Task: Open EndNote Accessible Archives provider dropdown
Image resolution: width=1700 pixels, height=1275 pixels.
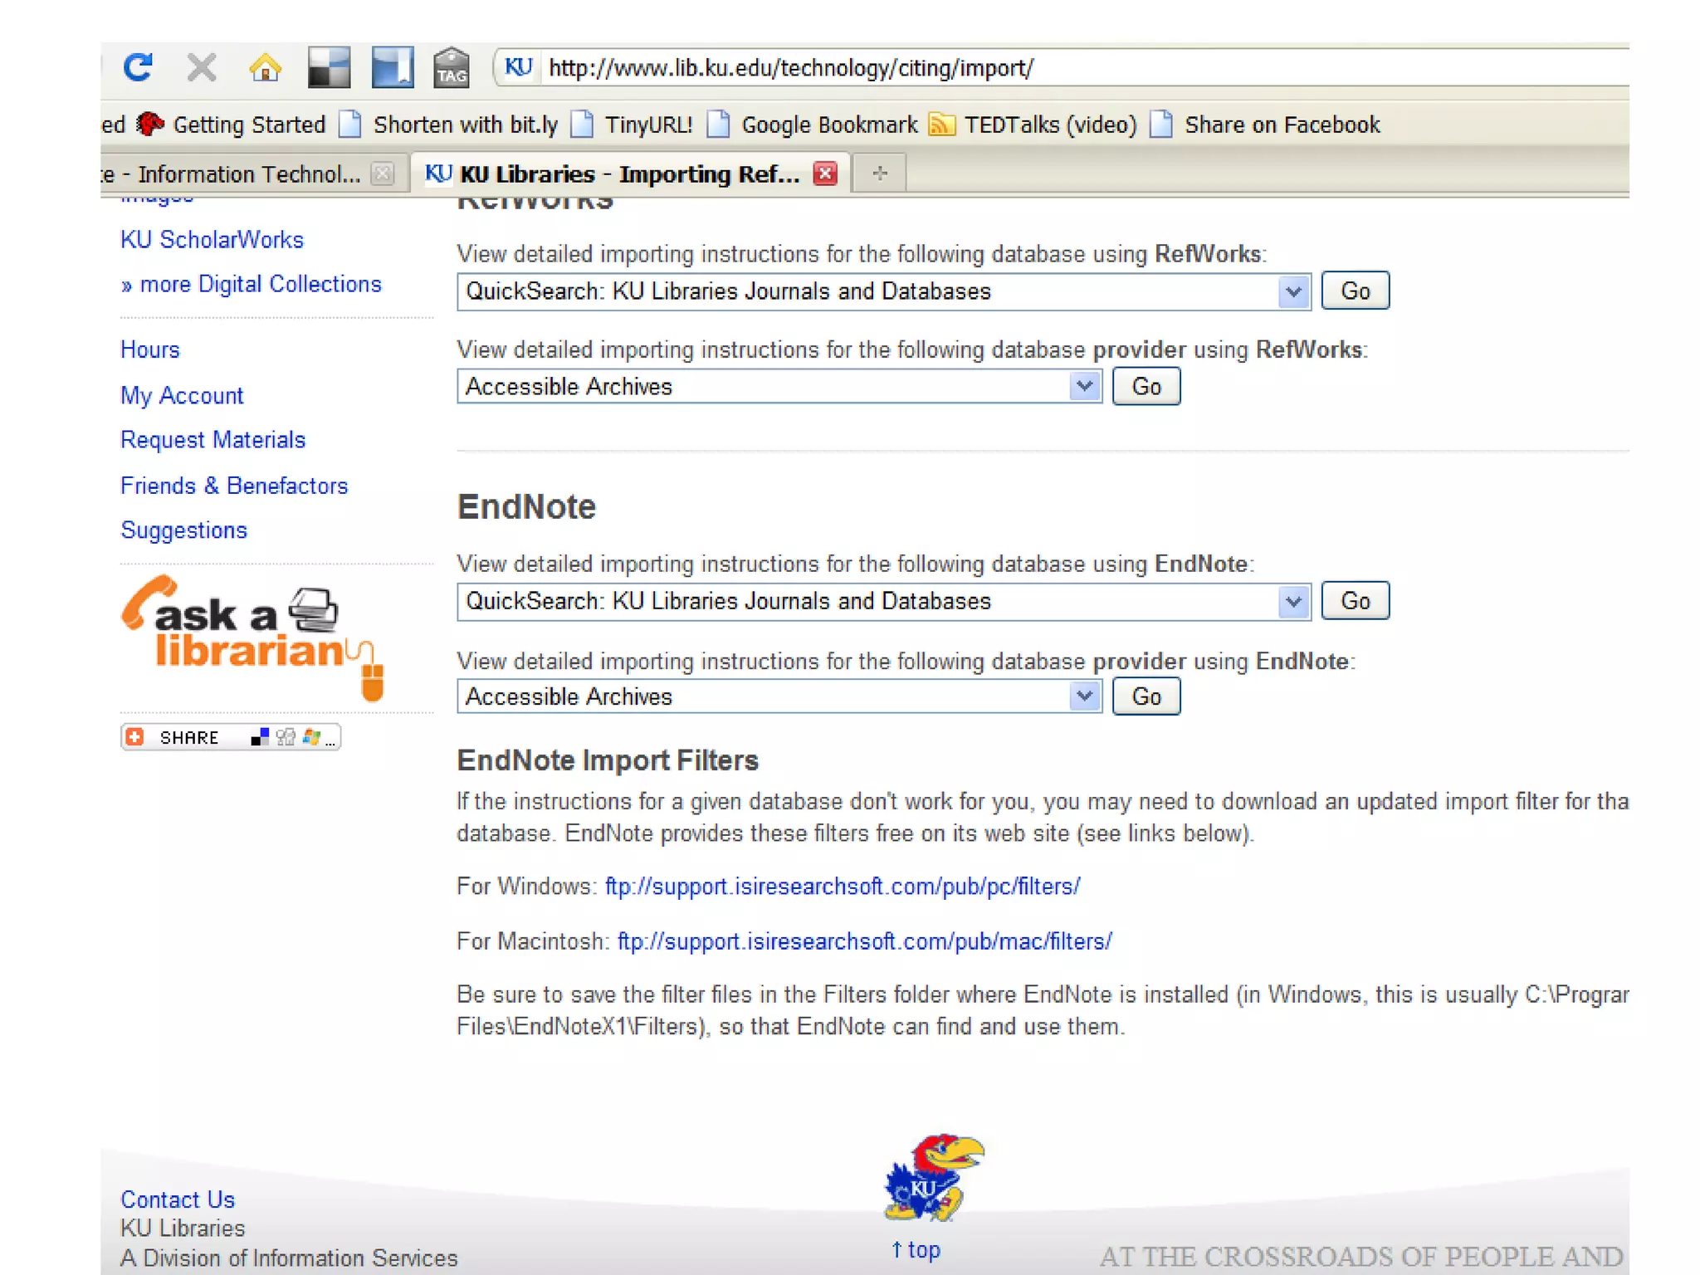Action: (x=1083, y=696)
